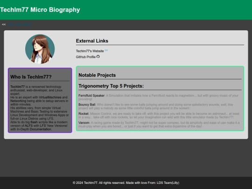Viewport: 252px width, 189px height.
Task: Open the LDS Wiki Page back link
Action: point(20,24)
